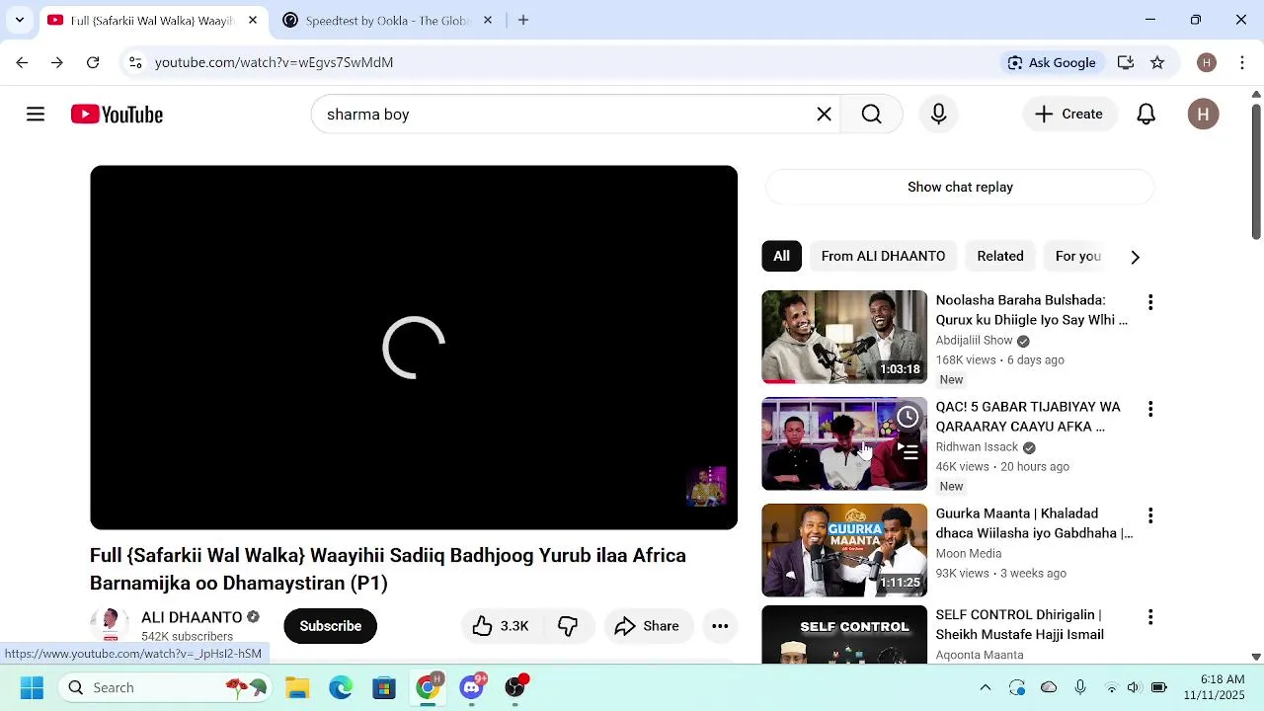Open YouTube notifications bell

tap(1145, 115)
